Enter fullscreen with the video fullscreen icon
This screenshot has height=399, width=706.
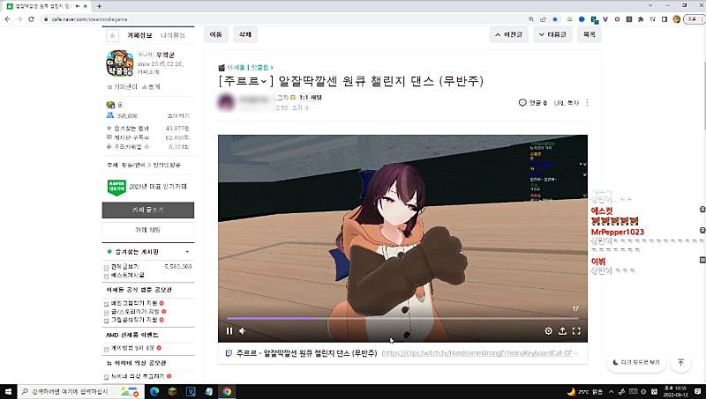[576, 330]
